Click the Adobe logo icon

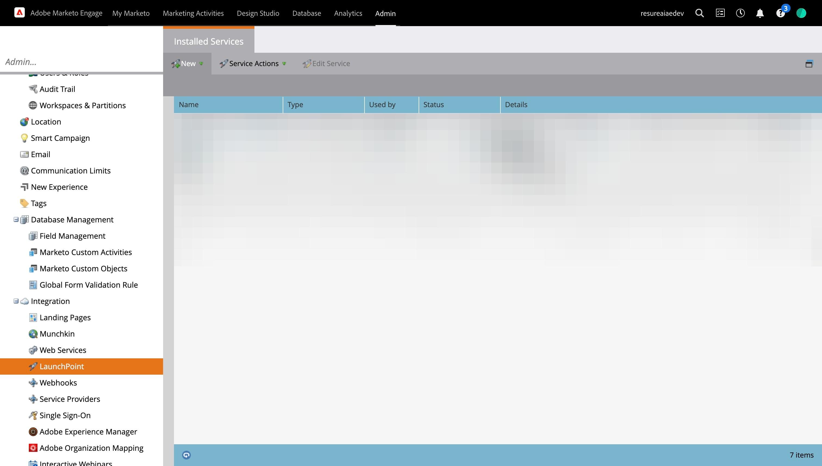click(20, 13)
